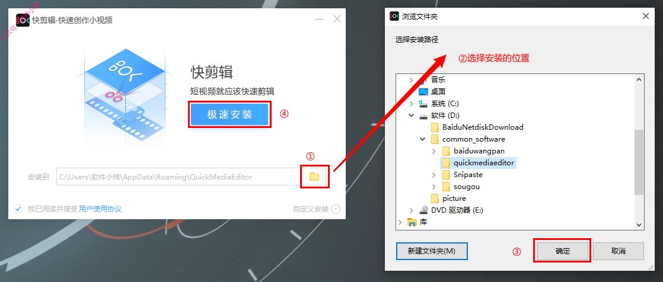Open the 用户使用协议 link
The height and width of the screenshot is (282, 663).
point(100,209)
